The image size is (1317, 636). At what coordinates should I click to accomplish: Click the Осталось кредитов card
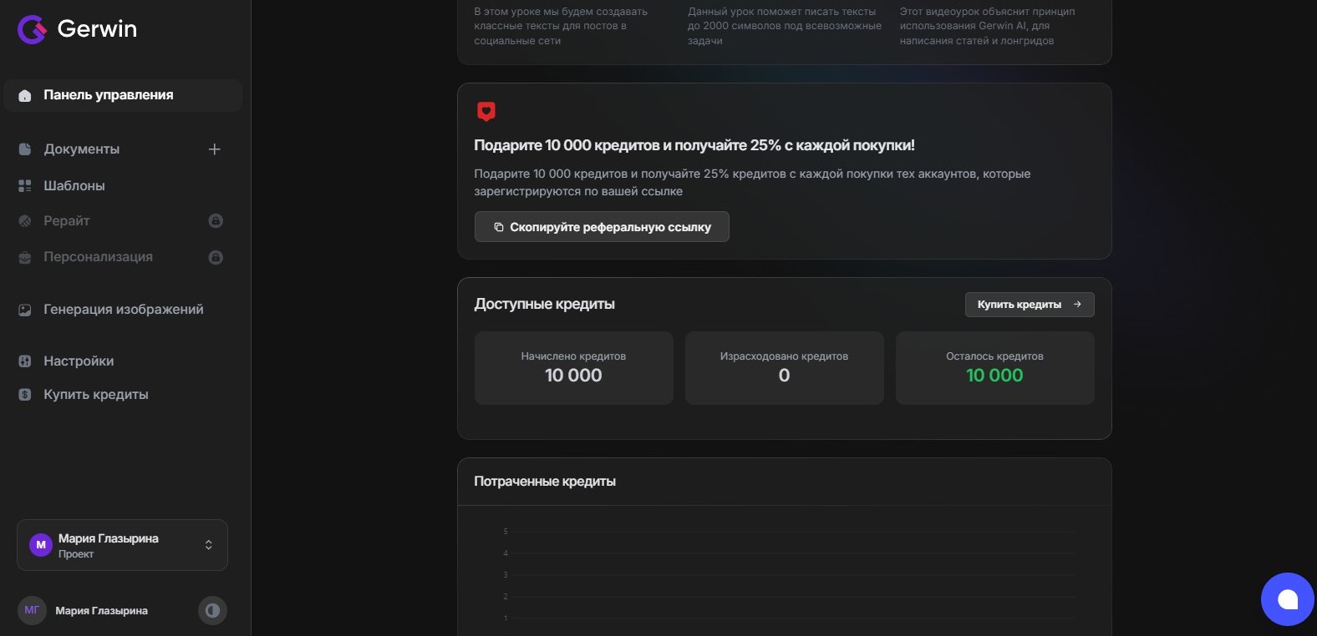pos(995,368)
